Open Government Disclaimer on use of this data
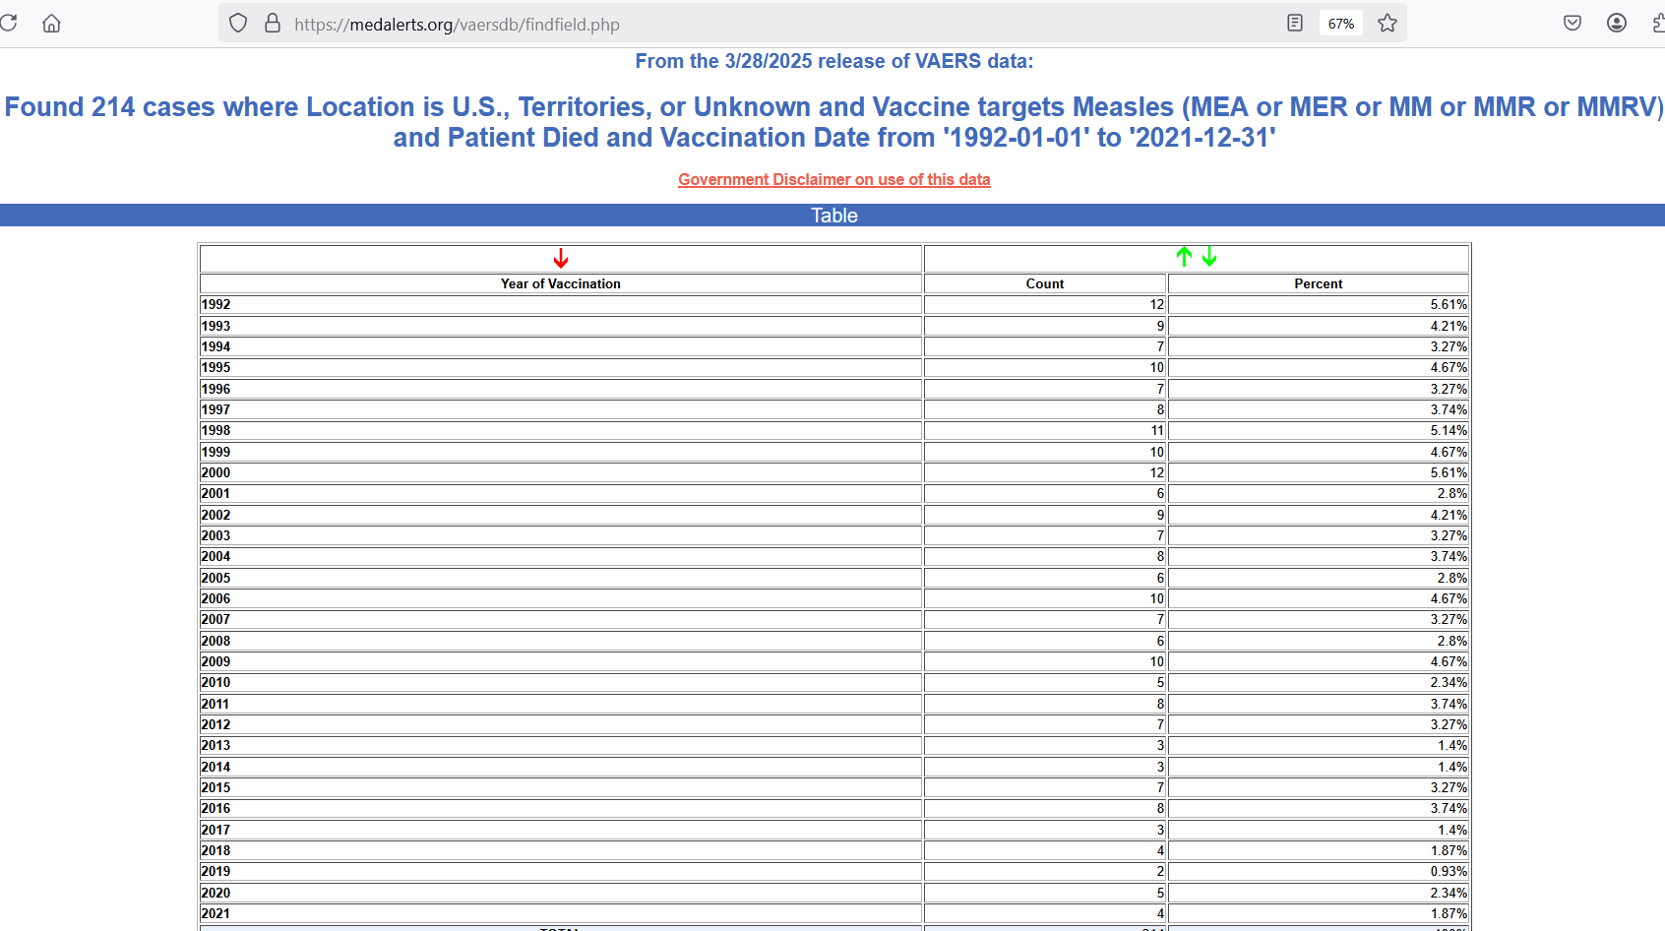Viewport: 1665px width, 931px height. [834, 179]
